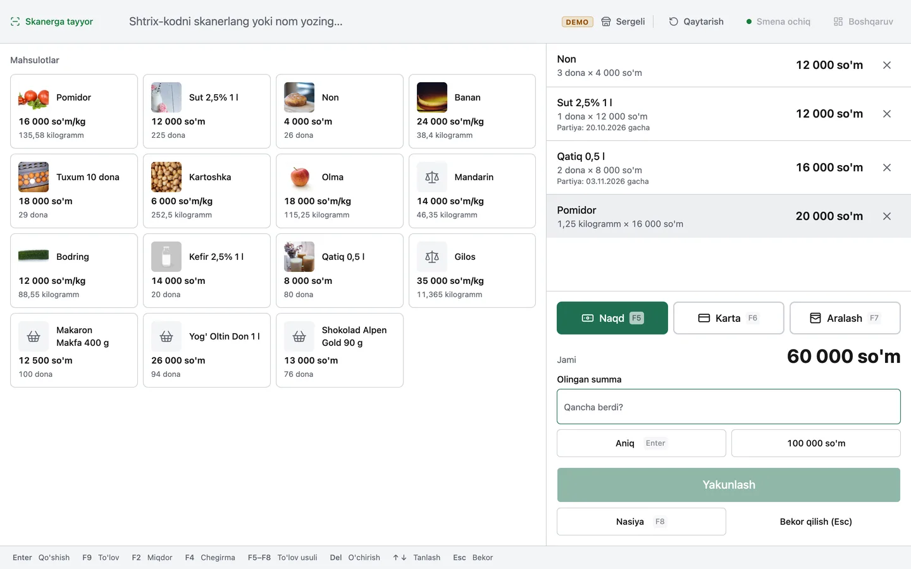Click the Aniq exact amount button

point(641,443)
